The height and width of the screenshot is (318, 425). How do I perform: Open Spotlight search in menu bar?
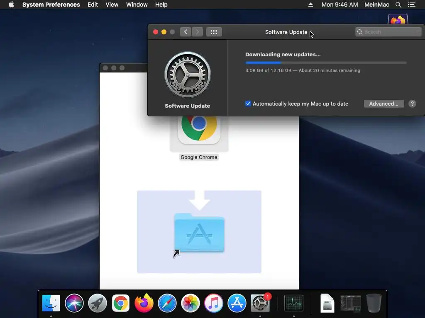tap(398, 5)
